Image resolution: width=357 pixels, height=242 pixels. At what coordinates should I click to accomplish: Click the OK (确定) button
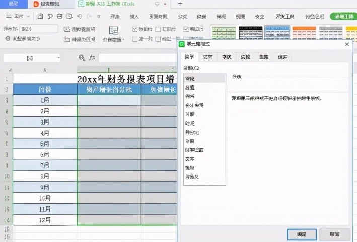(302, 234)
